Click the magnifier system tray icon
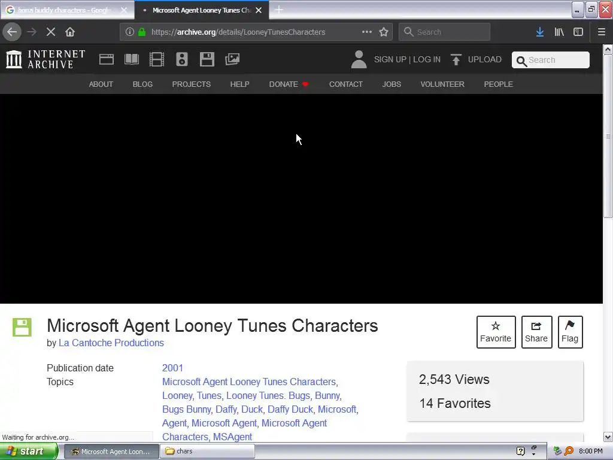The height and width of the screenshot is (460, 613). pos(569,451)
